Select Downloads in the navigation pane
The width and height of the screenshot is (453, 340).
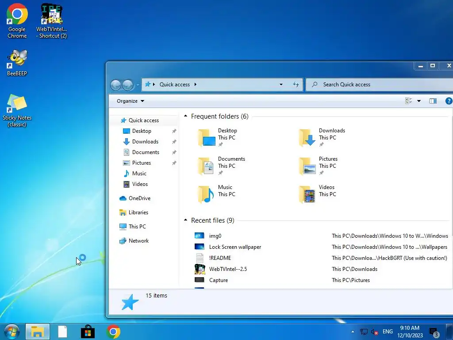[x=145, y=142]
